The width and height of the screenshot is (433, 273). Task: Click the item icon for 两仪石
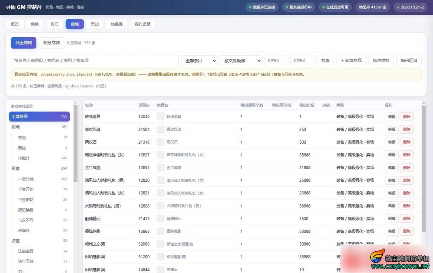(161, 142)
